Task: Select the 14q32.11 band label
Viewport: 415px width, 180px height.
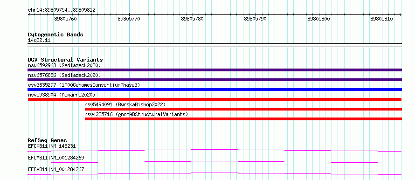Action: click(x=39, y=41)
